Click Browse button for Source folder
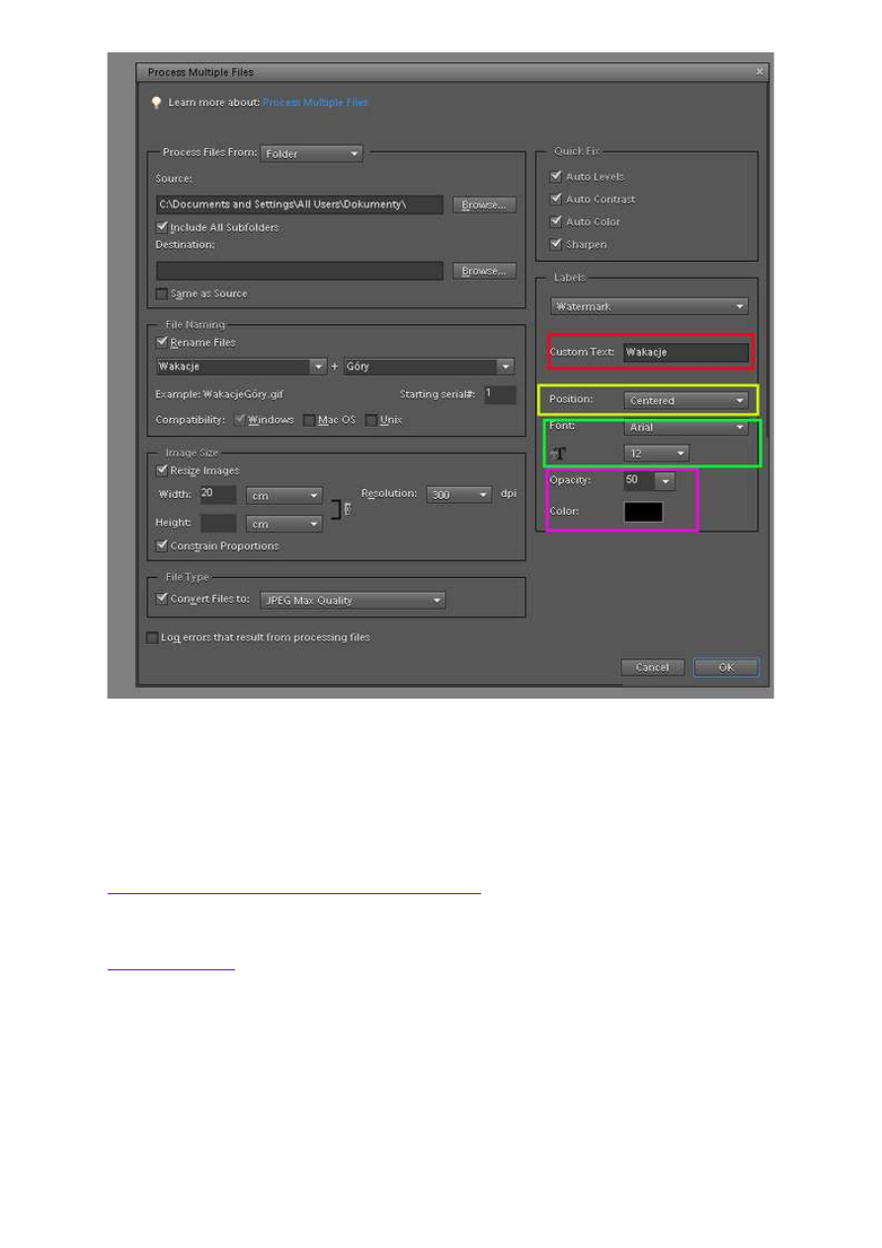 pos(484,205)
